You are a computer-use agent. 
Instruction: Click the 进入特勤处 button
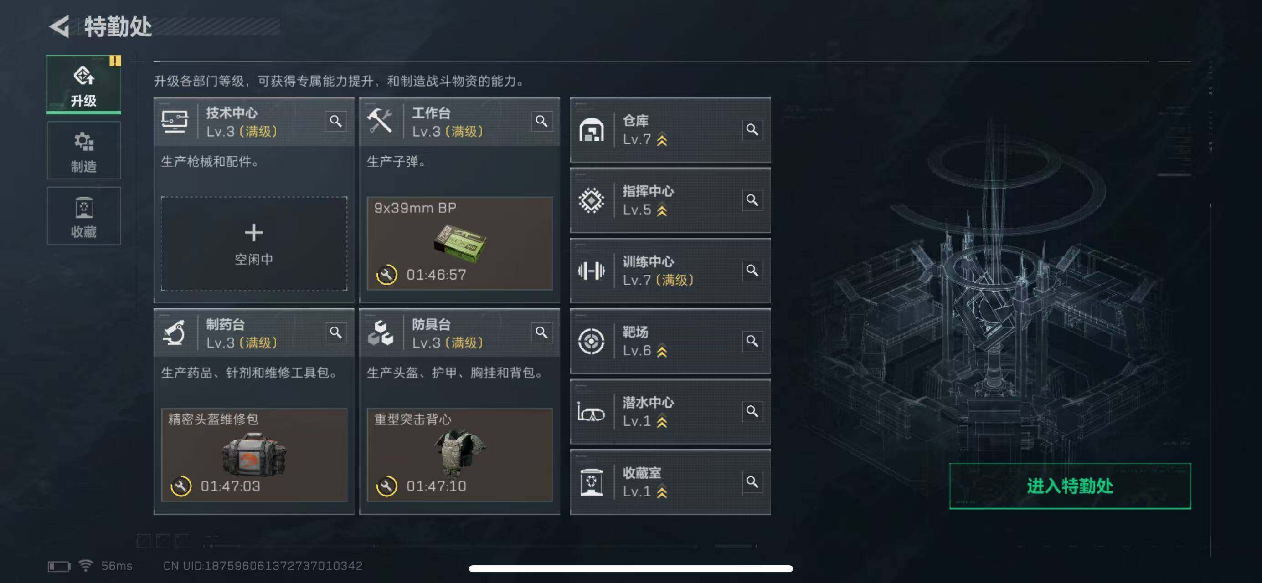pos(1070,486)
